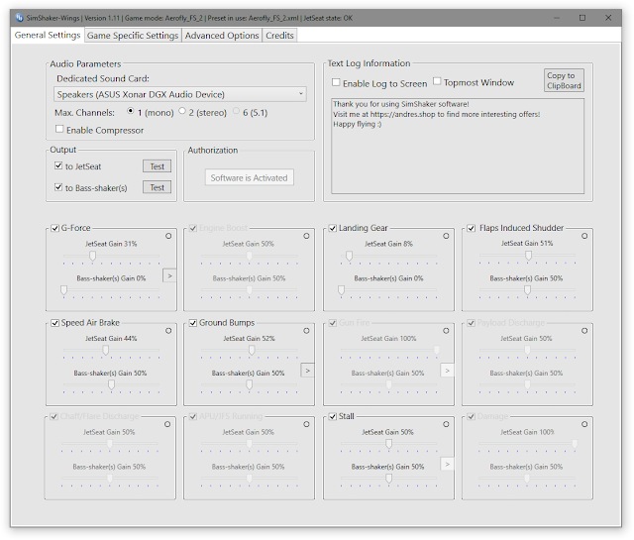Click the circle indicator in Landing Gear panel
Image resolution: width=634 pixels, height=540 pixels.
tap(446, 236)
